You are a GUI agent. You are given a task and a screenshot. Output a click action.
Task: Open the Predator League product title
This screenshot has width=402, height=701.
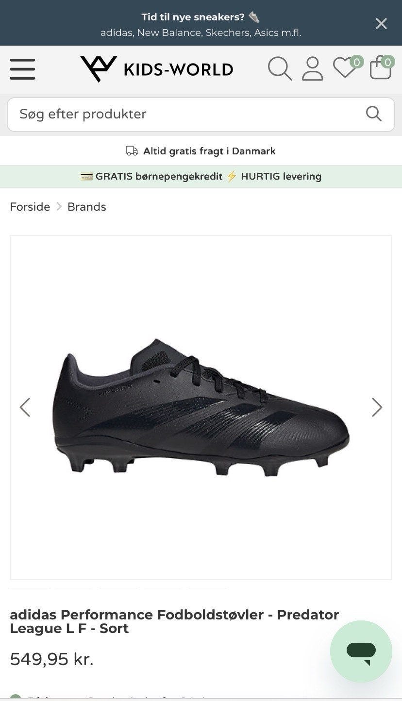click(x=174, y=621)
